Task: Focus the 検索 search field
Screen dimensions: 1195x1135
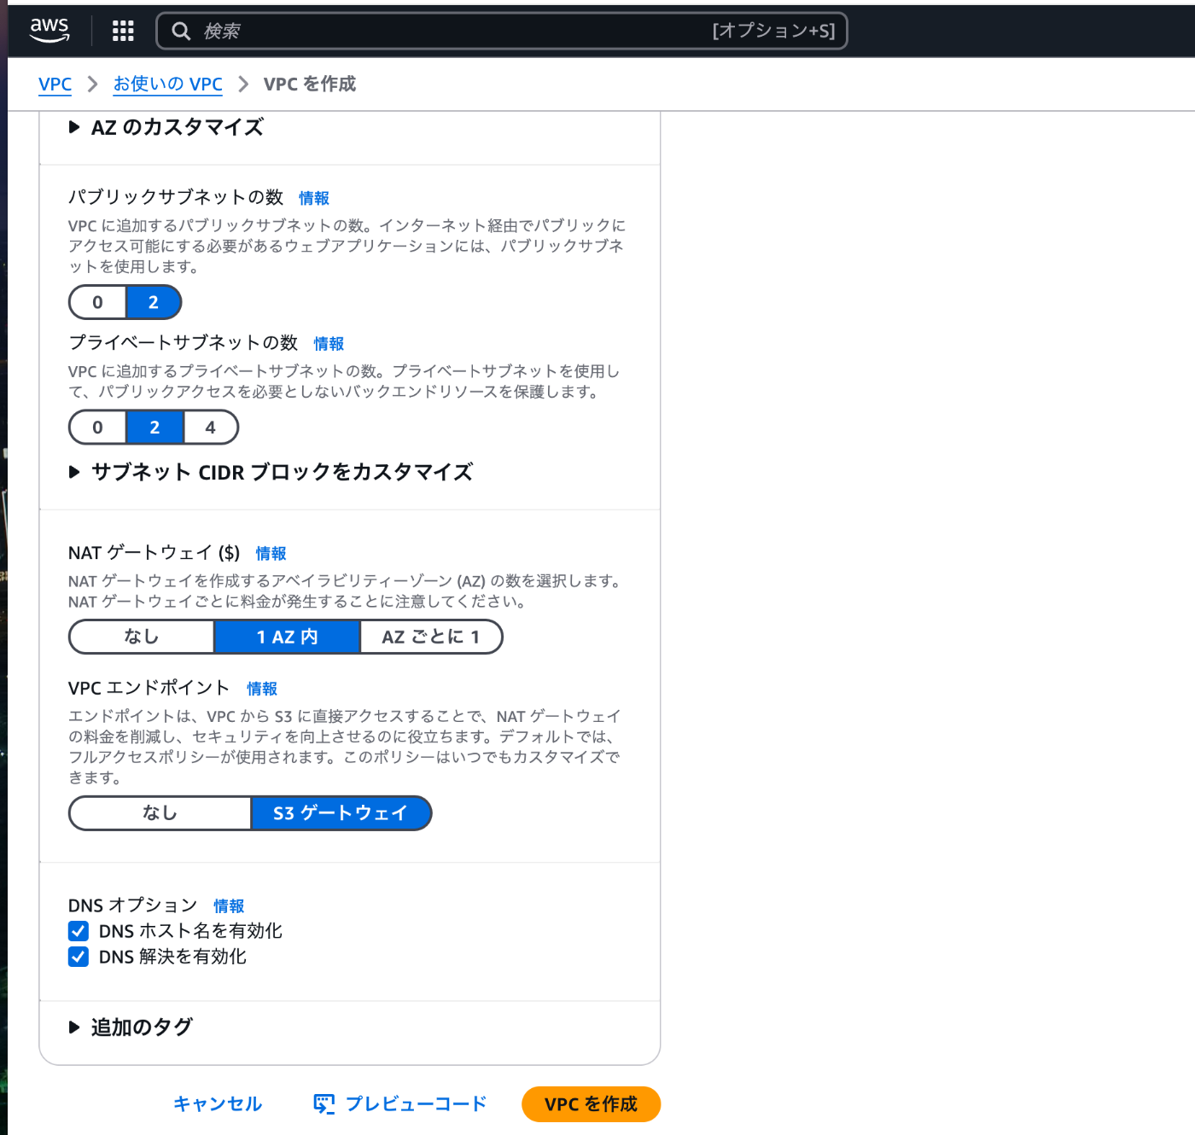Action: 502,31
